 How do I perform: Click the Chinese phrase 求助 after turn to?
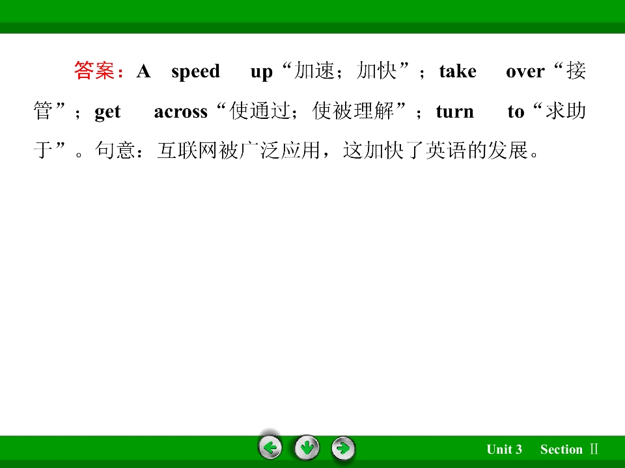566,110
